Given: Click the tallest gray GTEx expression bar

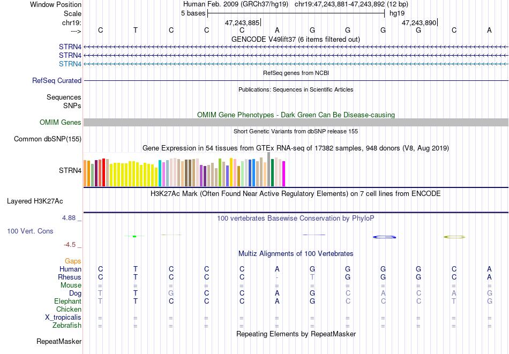Looking at the screenshot, I should (x=269, y=169).
